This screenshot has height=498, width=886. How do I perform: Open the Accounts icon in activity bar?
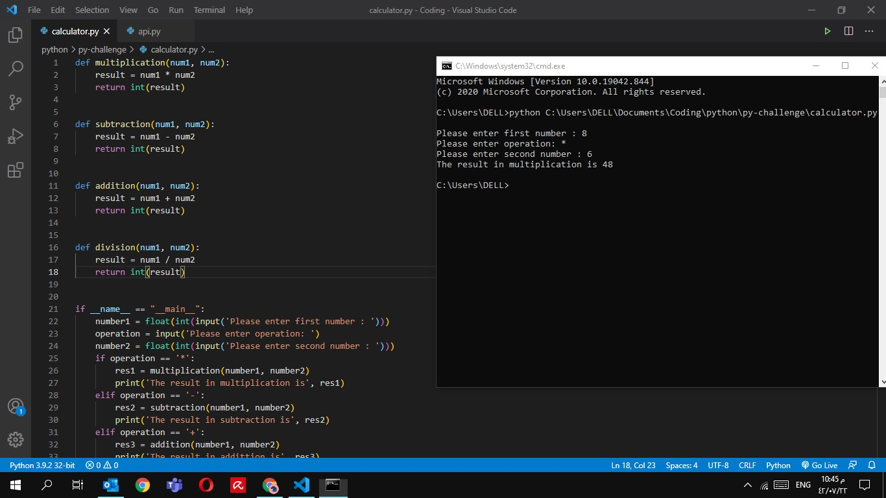point(16,407)
